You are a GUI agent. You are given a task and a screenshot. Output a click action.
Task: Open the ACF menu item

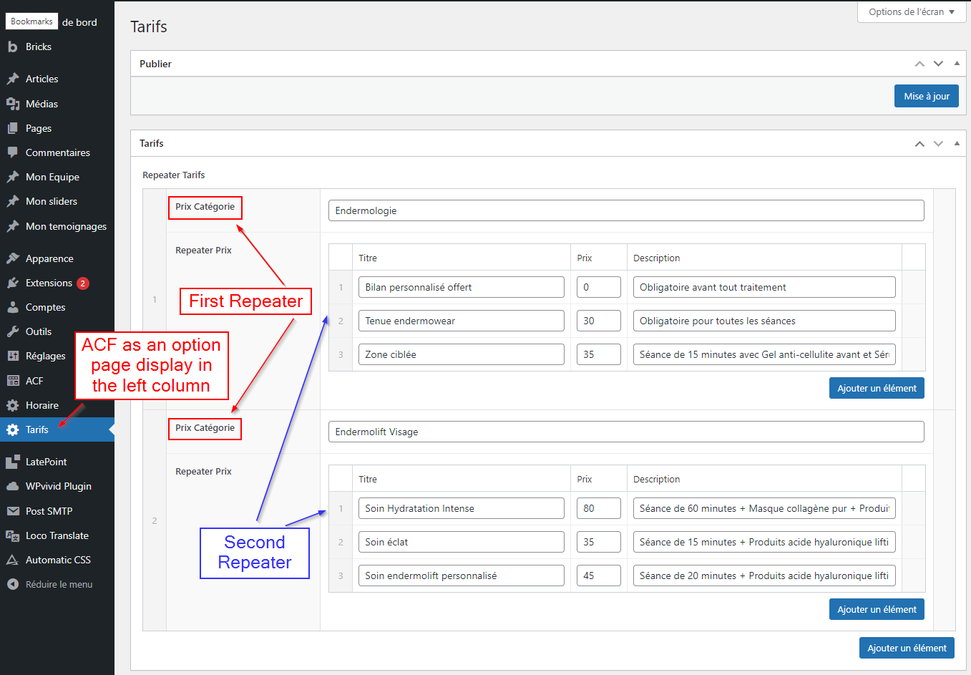tap(34, 381)
